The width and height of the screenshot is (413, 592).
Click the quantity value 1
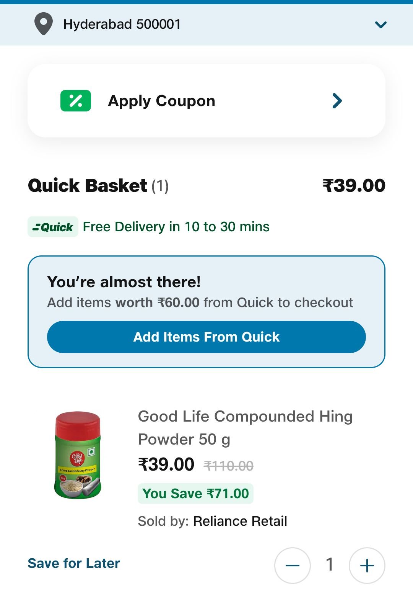click(330, 564)
